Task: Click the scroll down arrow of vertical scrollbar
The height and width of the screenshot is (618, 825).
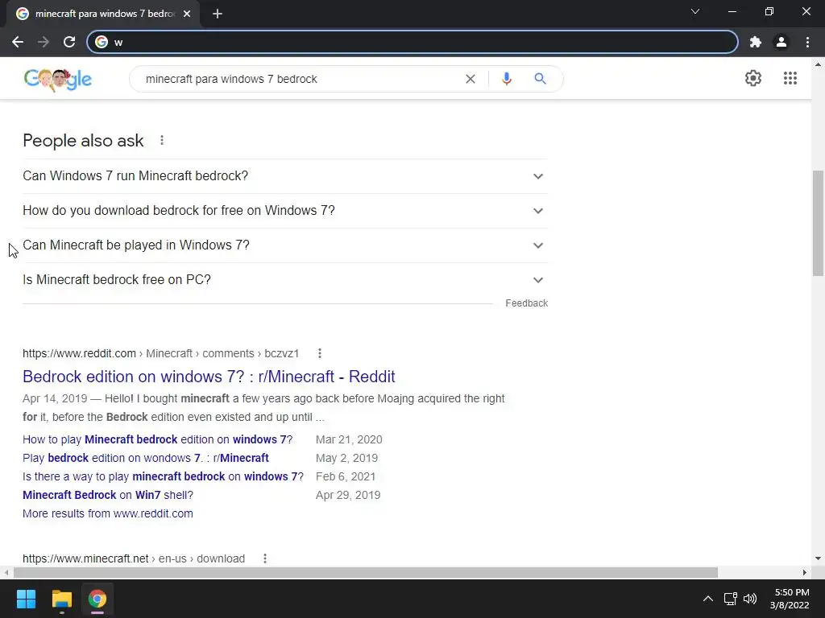Action: click(819, 558)
